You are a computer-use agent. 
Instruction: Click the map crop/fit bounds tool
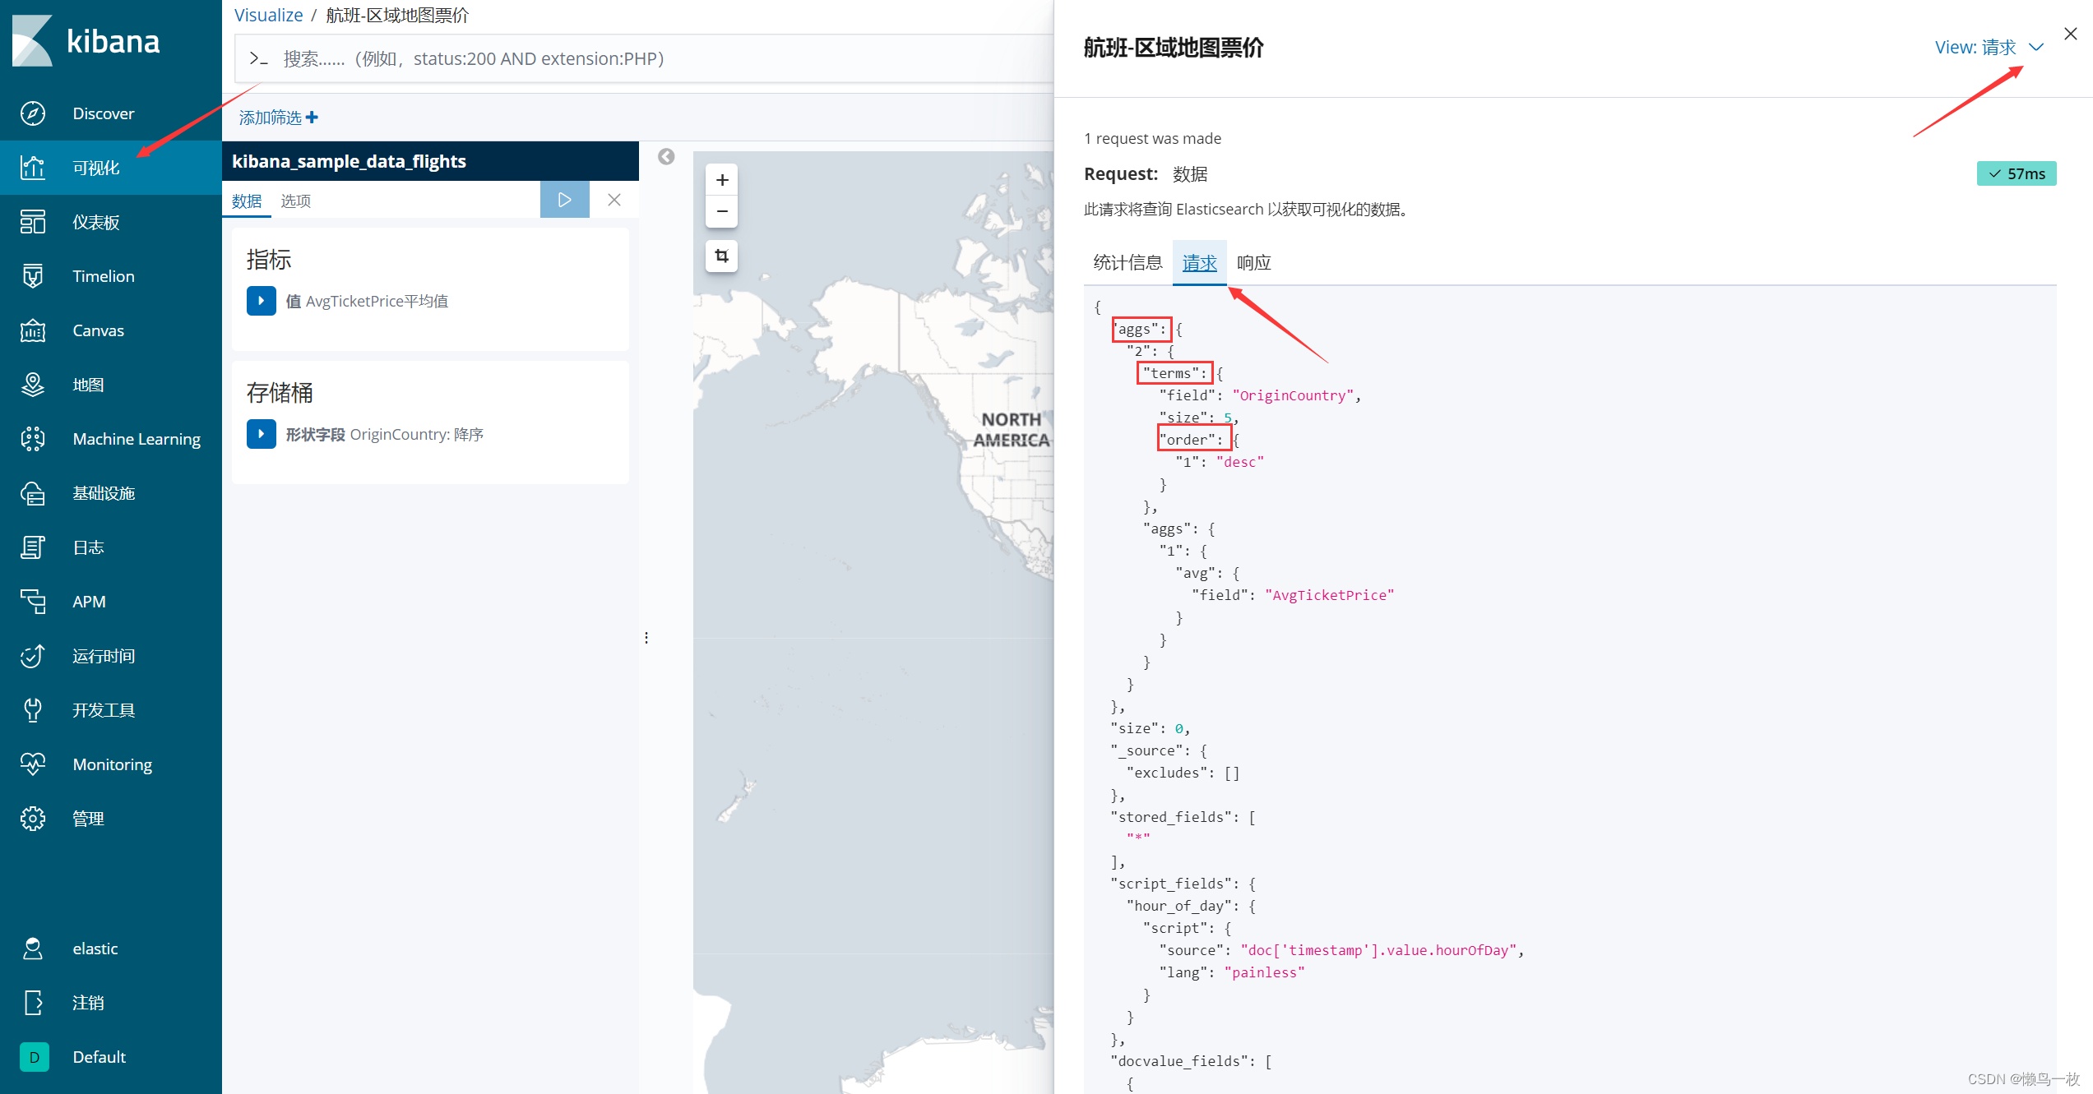721,256
